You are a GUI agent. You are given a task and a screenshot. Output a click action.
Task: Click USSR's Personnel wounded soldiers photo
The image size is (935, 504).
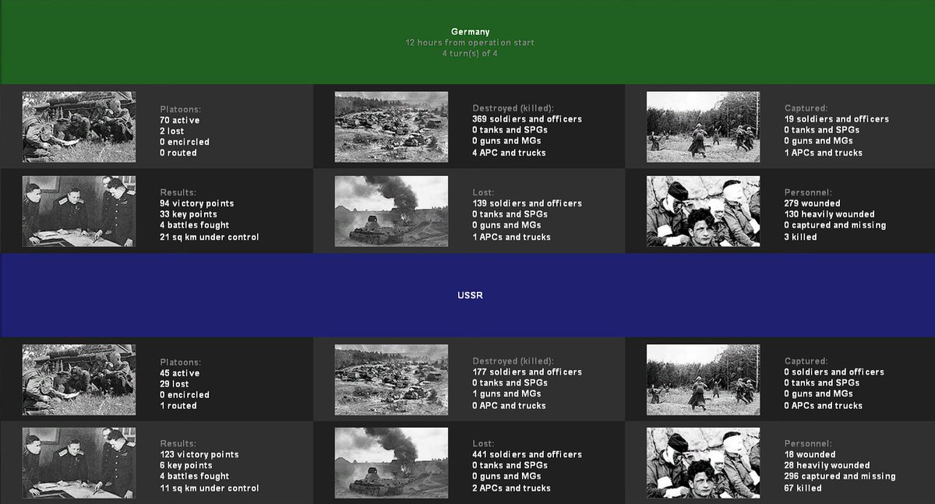[x=703, y=463]
